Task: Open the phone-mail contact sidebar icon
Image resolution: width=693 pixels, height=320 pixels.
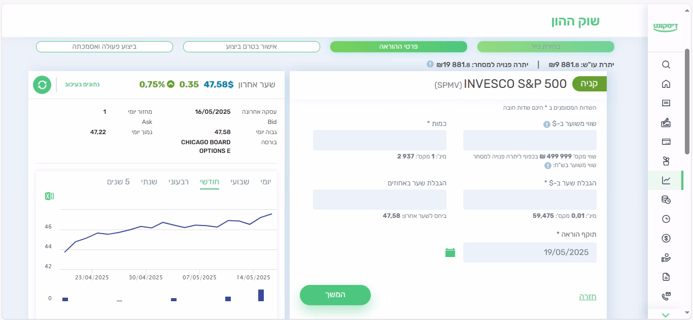Action: [x=666, y=296]
